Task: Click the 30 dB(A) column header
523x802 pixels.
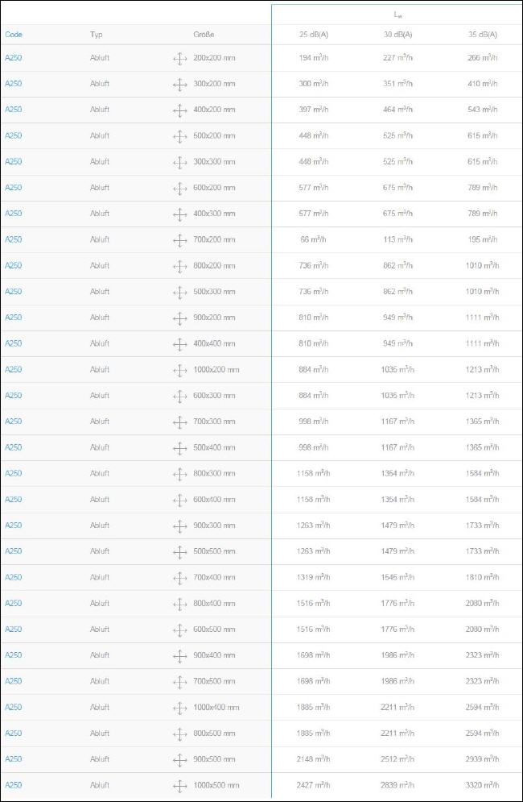Action: (397, 35)
